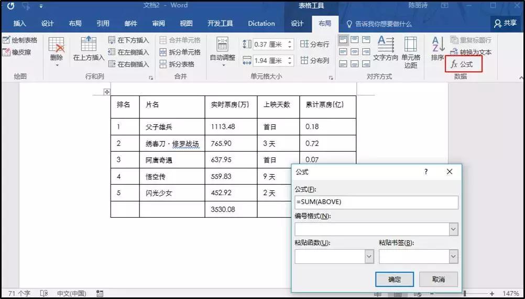
Task: Click Text Direction (文字方向)
Action: pos(386,49)
